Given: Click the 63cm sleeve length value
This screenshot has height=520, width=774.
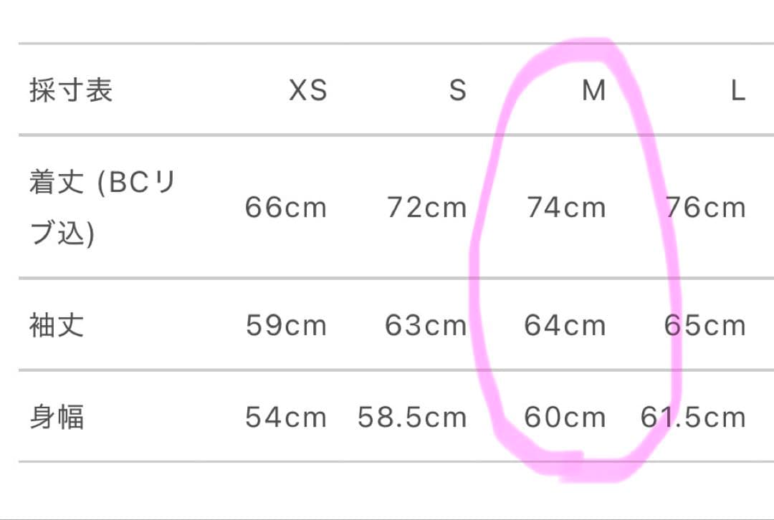Looking at the screenshot, I should pos(426,326).
